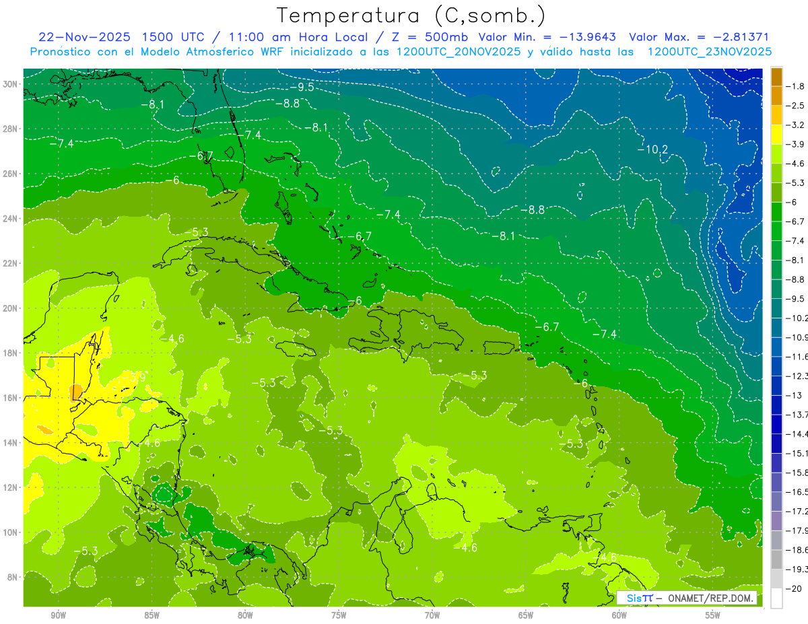Click the 24N latitude axis label
The image size is (808, 624).
click(x=11, y=218)
